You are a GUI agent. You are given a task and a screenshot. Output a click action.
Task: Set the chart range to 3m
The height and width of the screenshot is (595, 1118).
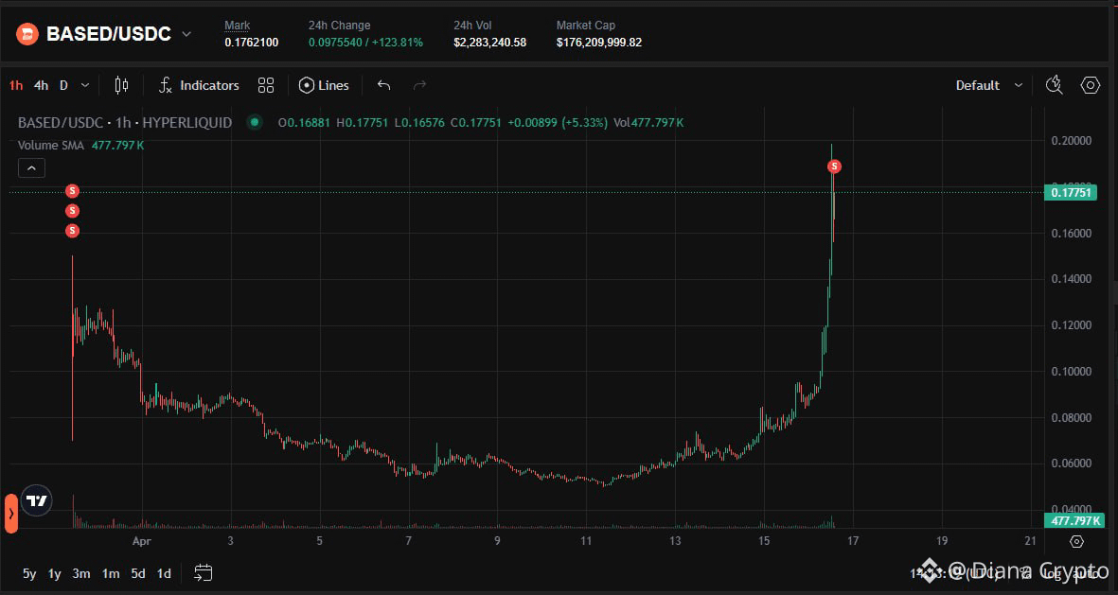81,573
